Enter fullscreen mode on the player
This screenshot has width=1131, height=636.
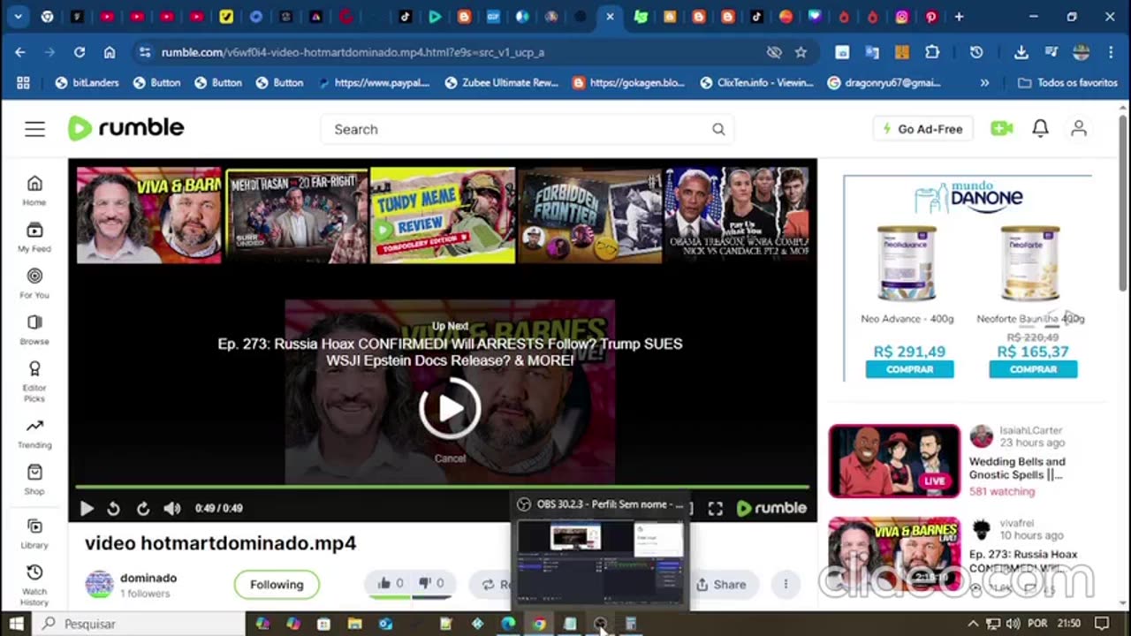click(716, 508)
